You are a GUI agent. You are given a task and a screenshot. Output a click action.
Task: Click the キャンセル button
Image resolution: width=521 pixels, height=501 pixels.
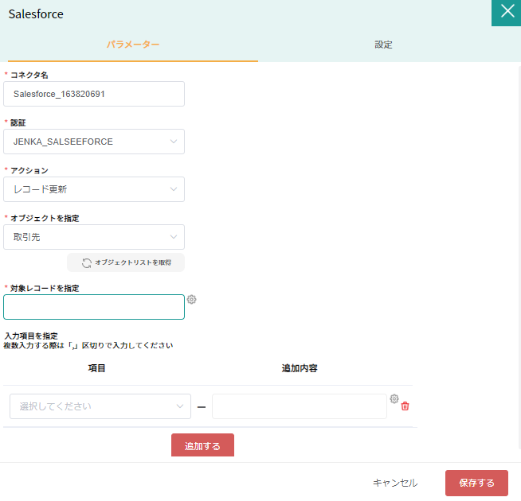pos(395,483)
